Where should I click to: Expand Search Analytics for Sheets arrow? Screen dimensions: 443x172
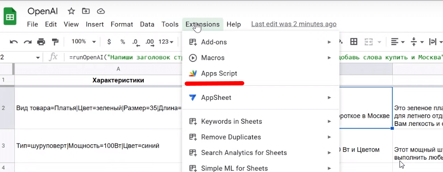[x=329, y=153]
